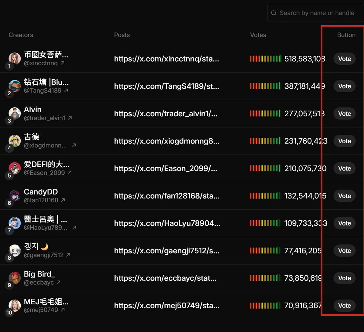Click the vote bar next to 231,760,423

tap(266, 141)
